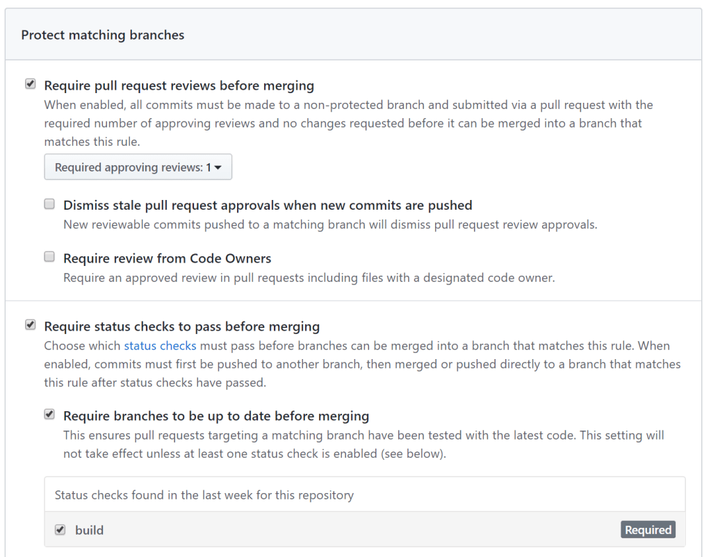Click the Status checks found in last week header
711x557 pixels.
tap(204, 495)
